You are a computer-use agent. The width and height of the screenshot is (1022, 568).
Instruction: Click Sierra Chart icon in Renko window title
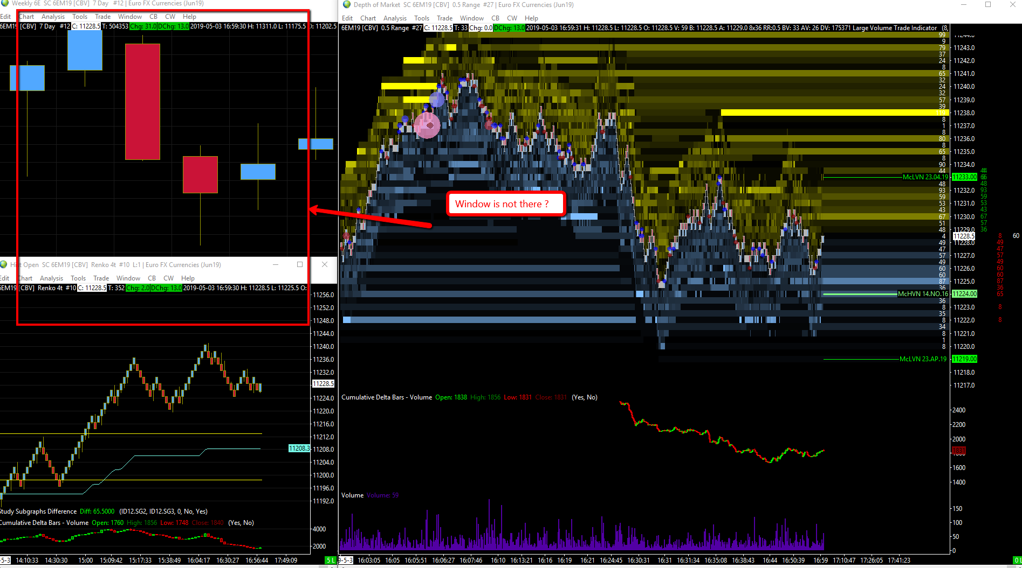coord(3,264)
